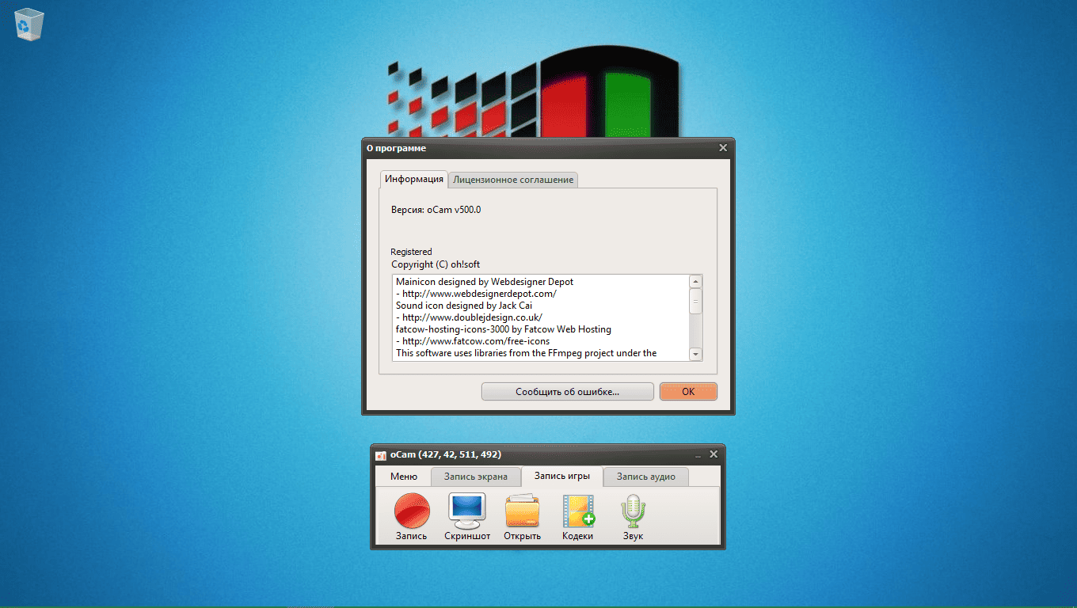Close the oCam window

coord(714,454)
